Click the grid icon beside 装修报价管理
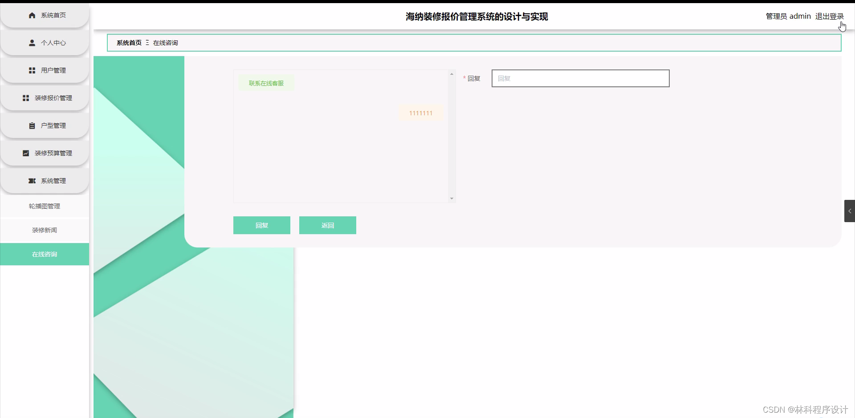855x418 pixels. [x=26, y=98]
